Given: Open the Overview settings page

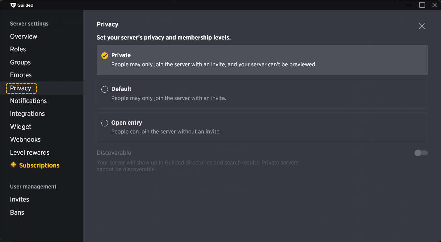Looking at the screenshot, I should point(23,36).
